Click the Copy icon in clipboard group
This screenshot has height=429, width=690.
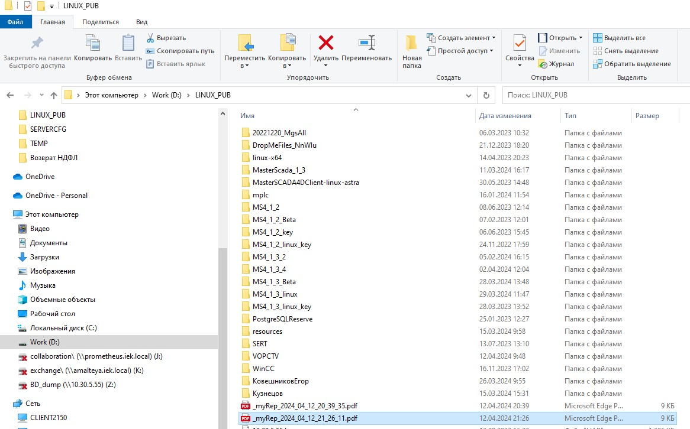[93, 44]
